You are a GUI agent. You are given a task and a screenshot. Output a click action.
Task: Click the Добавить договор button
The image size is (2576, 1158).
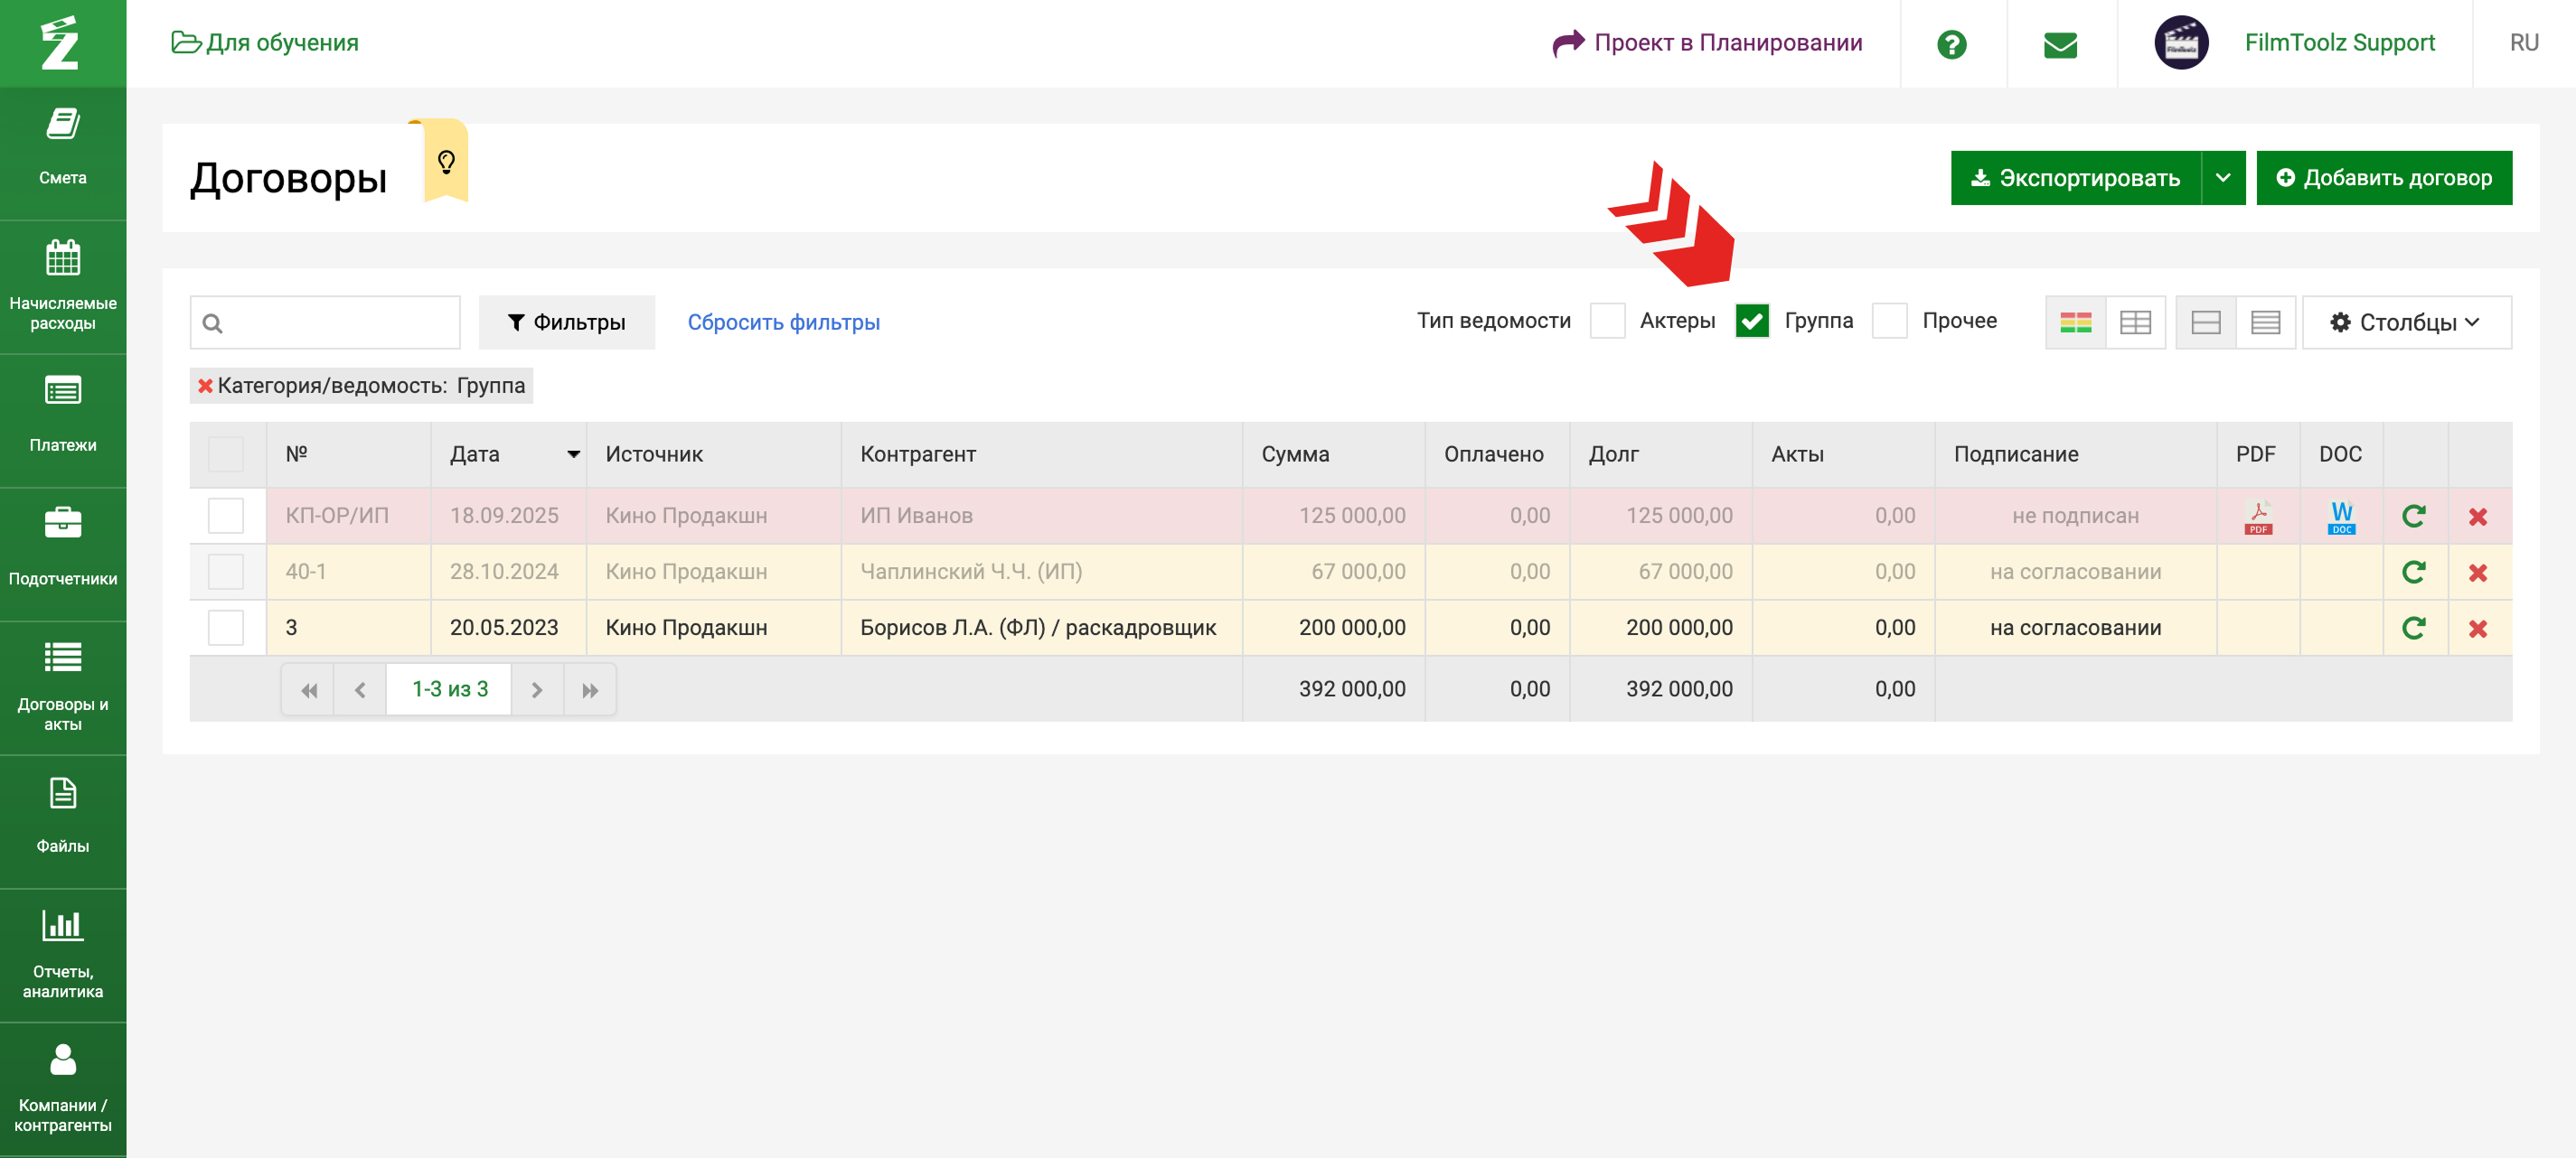2383,178
